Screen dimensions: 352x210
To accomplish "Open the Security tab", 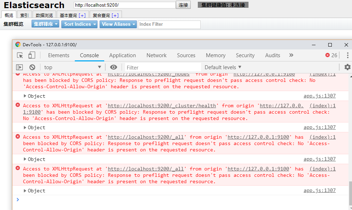I will click(x=245, y=55).
